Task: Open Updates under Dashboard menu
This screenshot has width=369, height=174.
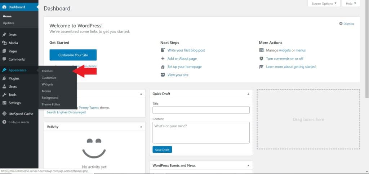Action: click(9, 23)
